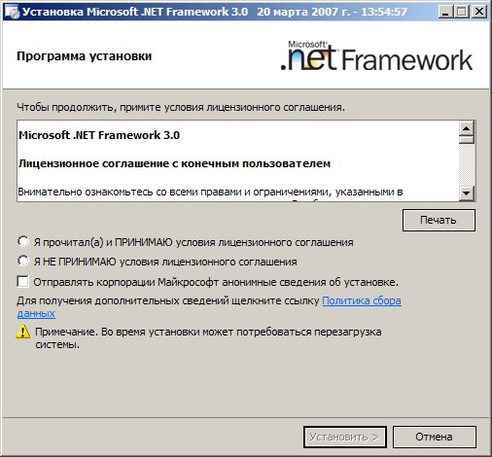Click the license scrollbar up arrow
492x457 pixels.
pyautogui.click(x=467, y=128)
